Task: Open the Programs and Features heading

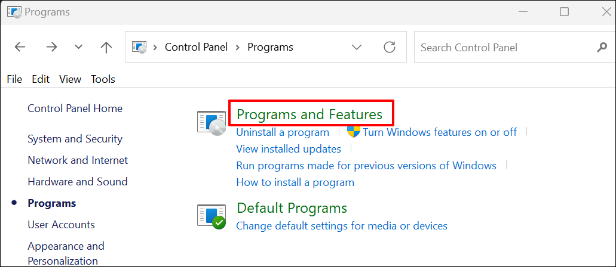Action: pos(309,114)
